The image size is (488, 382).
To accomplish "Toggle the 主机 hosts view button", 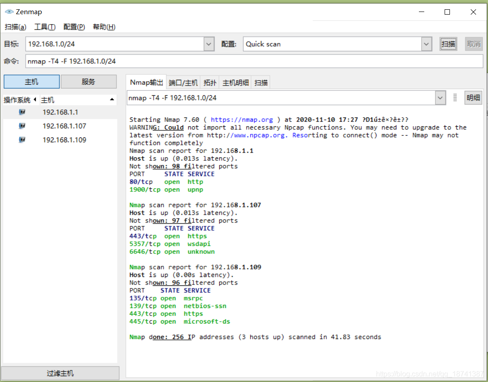I will pos(31,82).
